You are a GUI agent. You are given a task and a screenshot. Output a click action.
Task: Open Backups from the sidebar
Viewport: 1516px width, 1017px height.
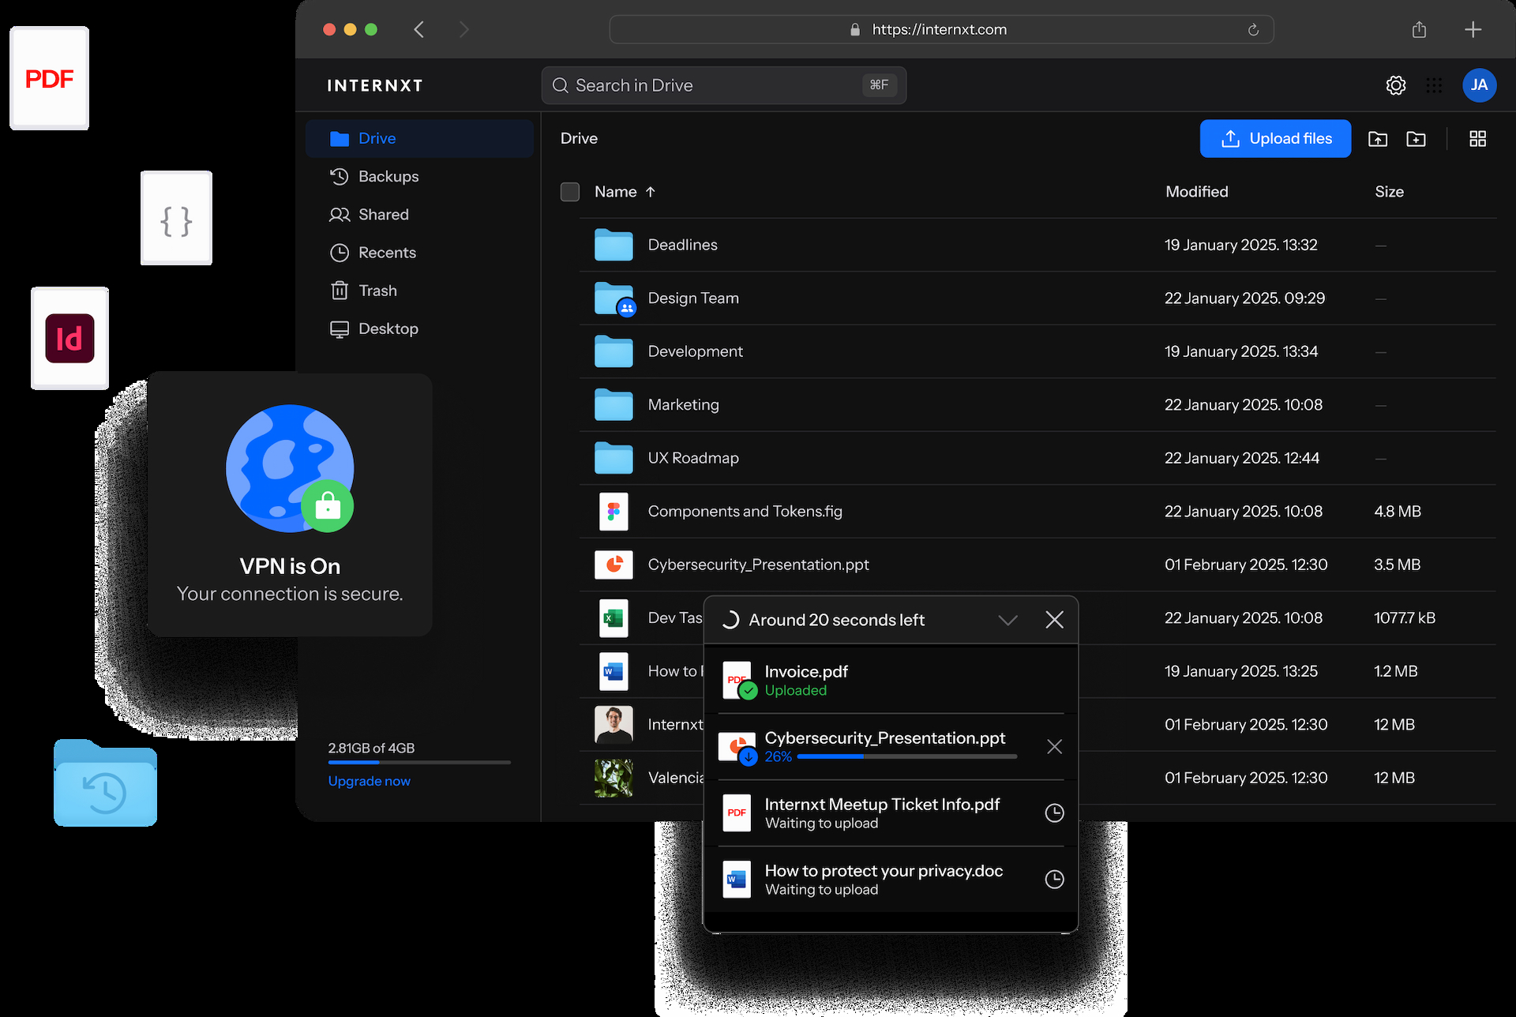(388, 176)
